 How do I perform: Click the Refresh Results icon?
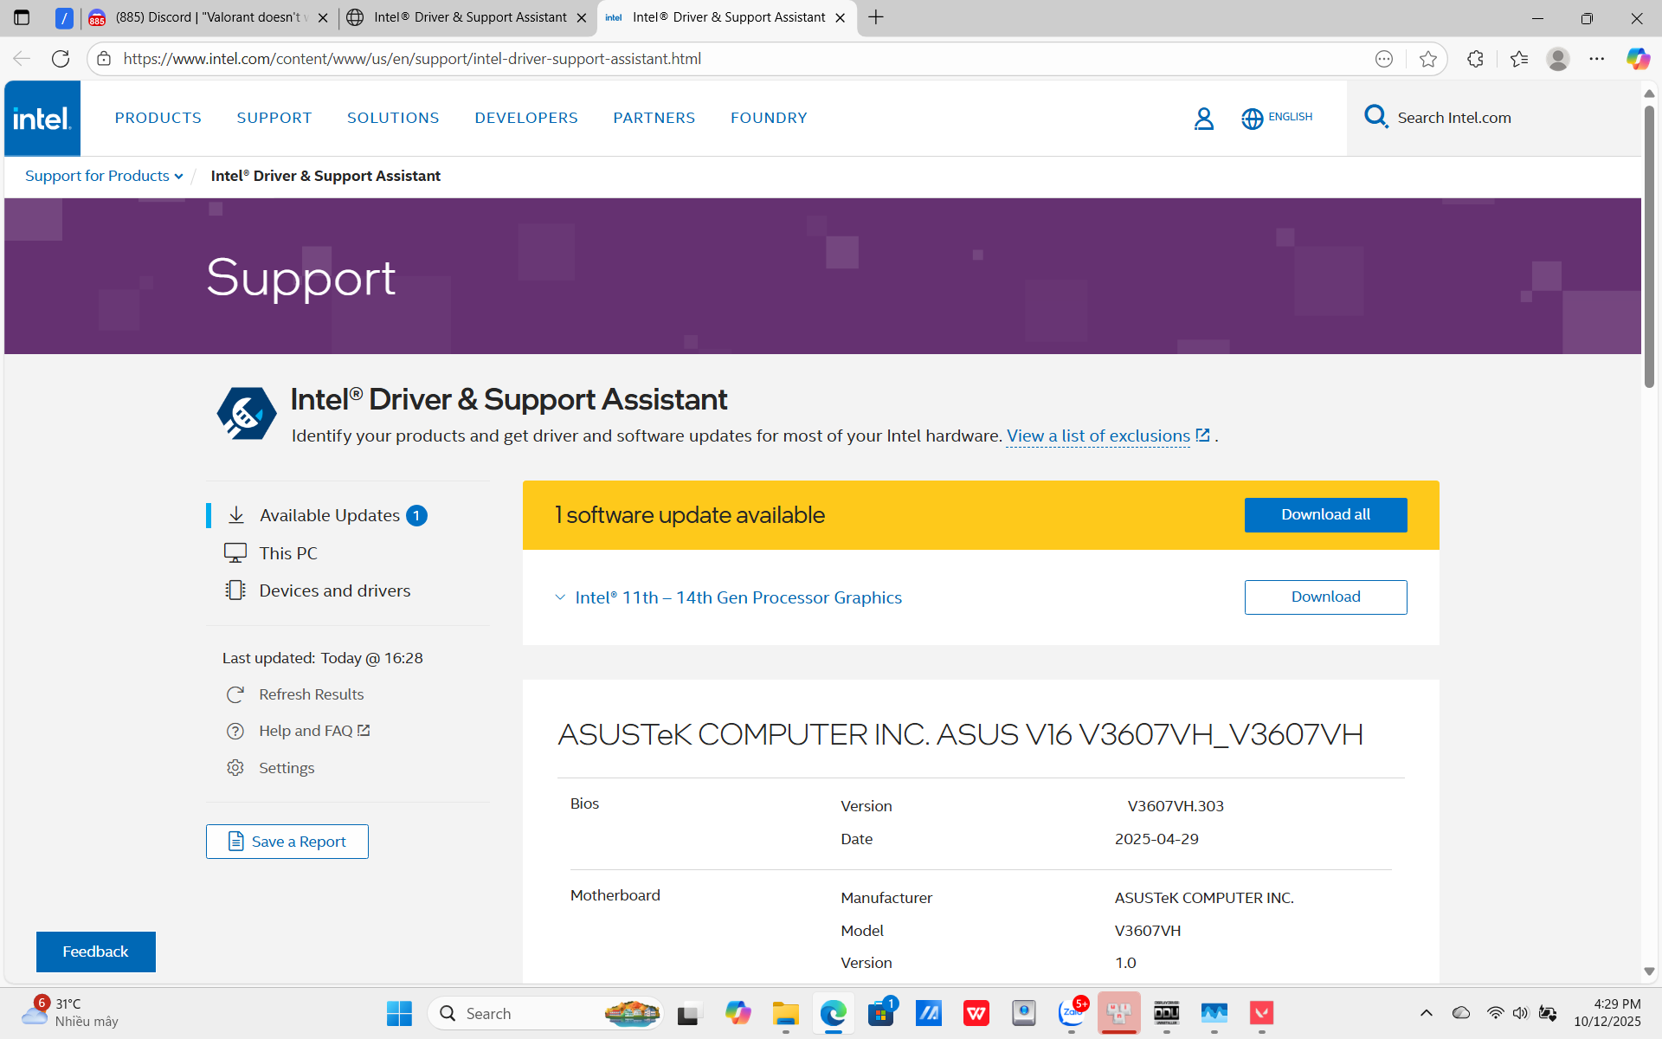(235, 694)
